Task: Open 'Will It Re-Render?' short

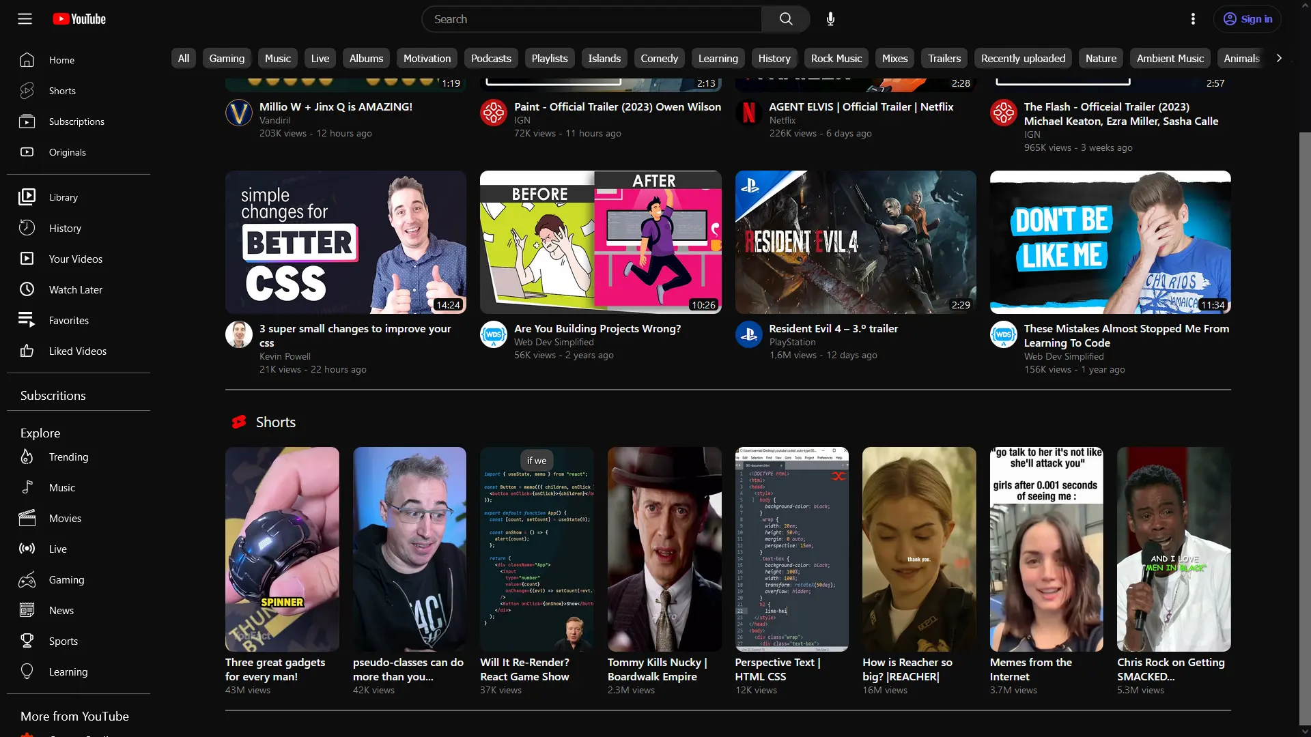Action: tap(537, 549)
